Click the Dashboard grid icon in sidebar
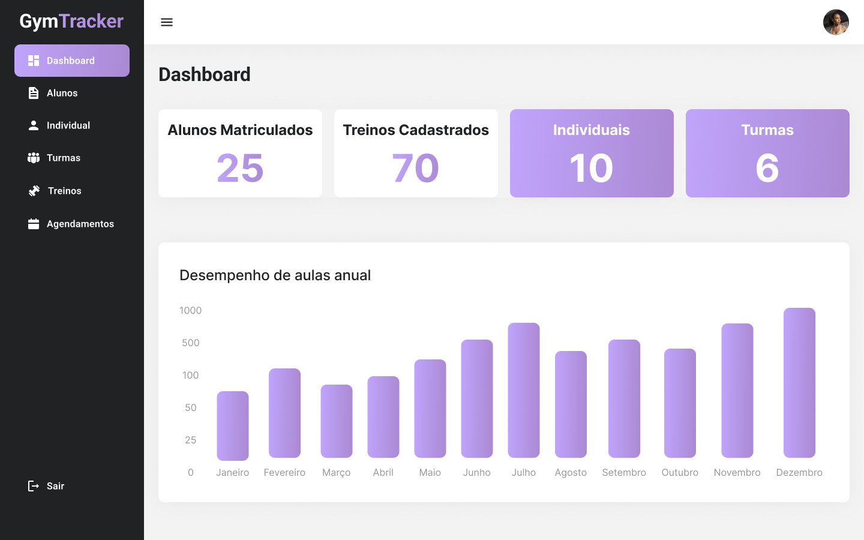Image resolution: width=864 pixels, height=540 pixels. [x=34, y=61]
